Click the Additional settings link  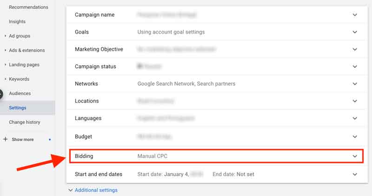pos(96,190)
